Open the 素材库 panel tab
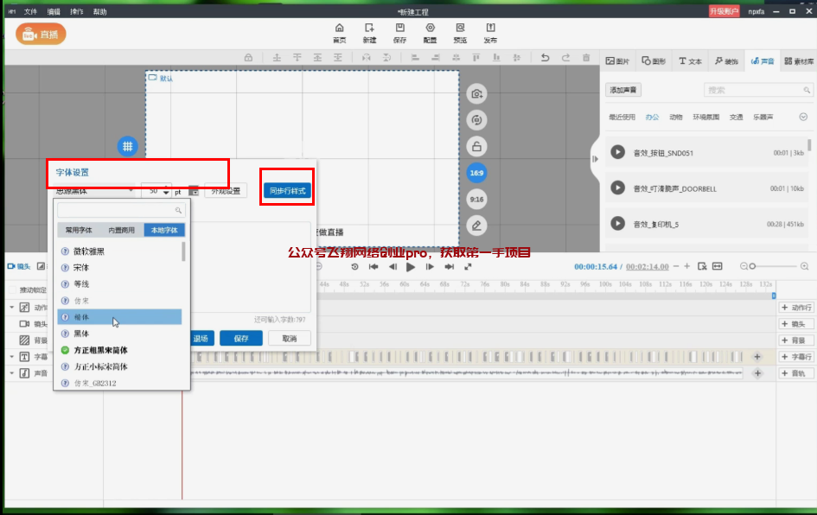Viewport: 817px width, 515px height. click(x=799, y=61)
